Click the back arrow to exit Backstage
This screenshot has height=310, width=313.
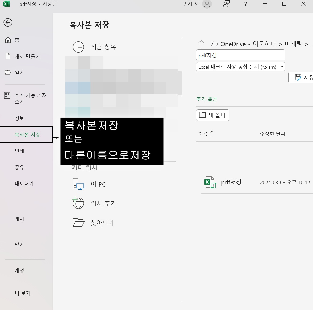8,22
